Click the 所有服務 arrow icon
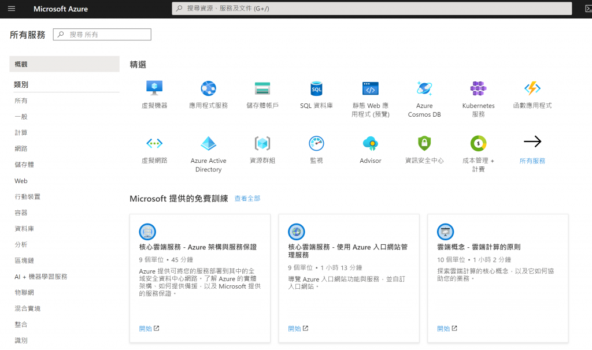This screenshot has width=592, height=350. tap(532, 142)
